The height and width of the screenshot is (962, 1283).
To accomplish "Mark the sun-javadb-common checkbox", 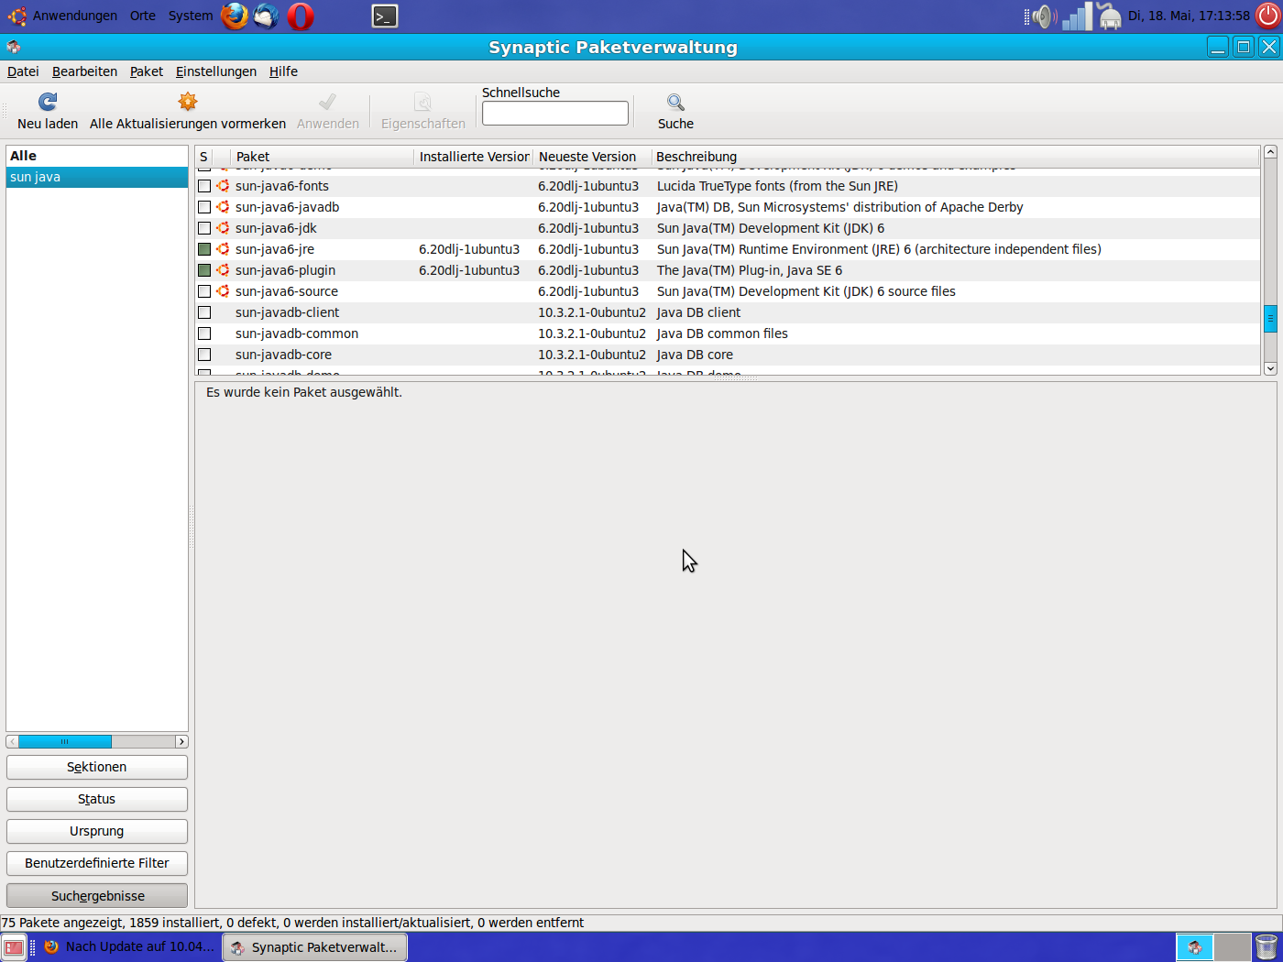I will pyautogui.click(x=204, y=333).
